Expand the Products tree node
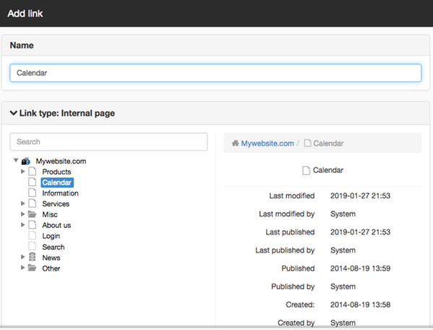The height and width of the screenshot is (330, 433). (23, 172)
